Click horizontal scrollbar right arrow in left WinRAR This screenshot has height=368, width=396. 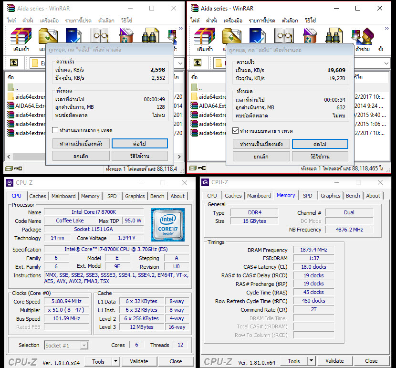(x=179, y=157)
